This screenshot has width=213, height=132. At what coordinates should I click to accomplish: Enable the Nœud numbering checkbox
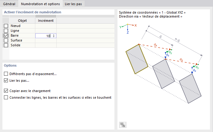pyautogui.click(x=6, y=26)
